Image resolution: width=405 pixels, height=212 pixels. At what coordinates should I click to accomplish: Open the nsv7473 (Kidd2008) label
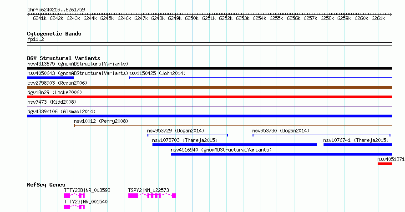[52, 102]
